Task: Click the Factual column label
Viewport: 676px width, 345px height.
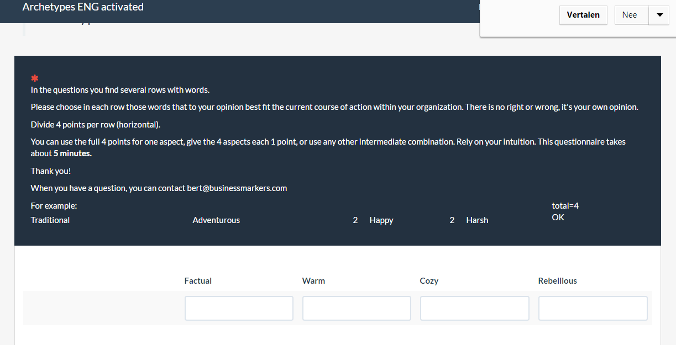Action: point(198,280)
